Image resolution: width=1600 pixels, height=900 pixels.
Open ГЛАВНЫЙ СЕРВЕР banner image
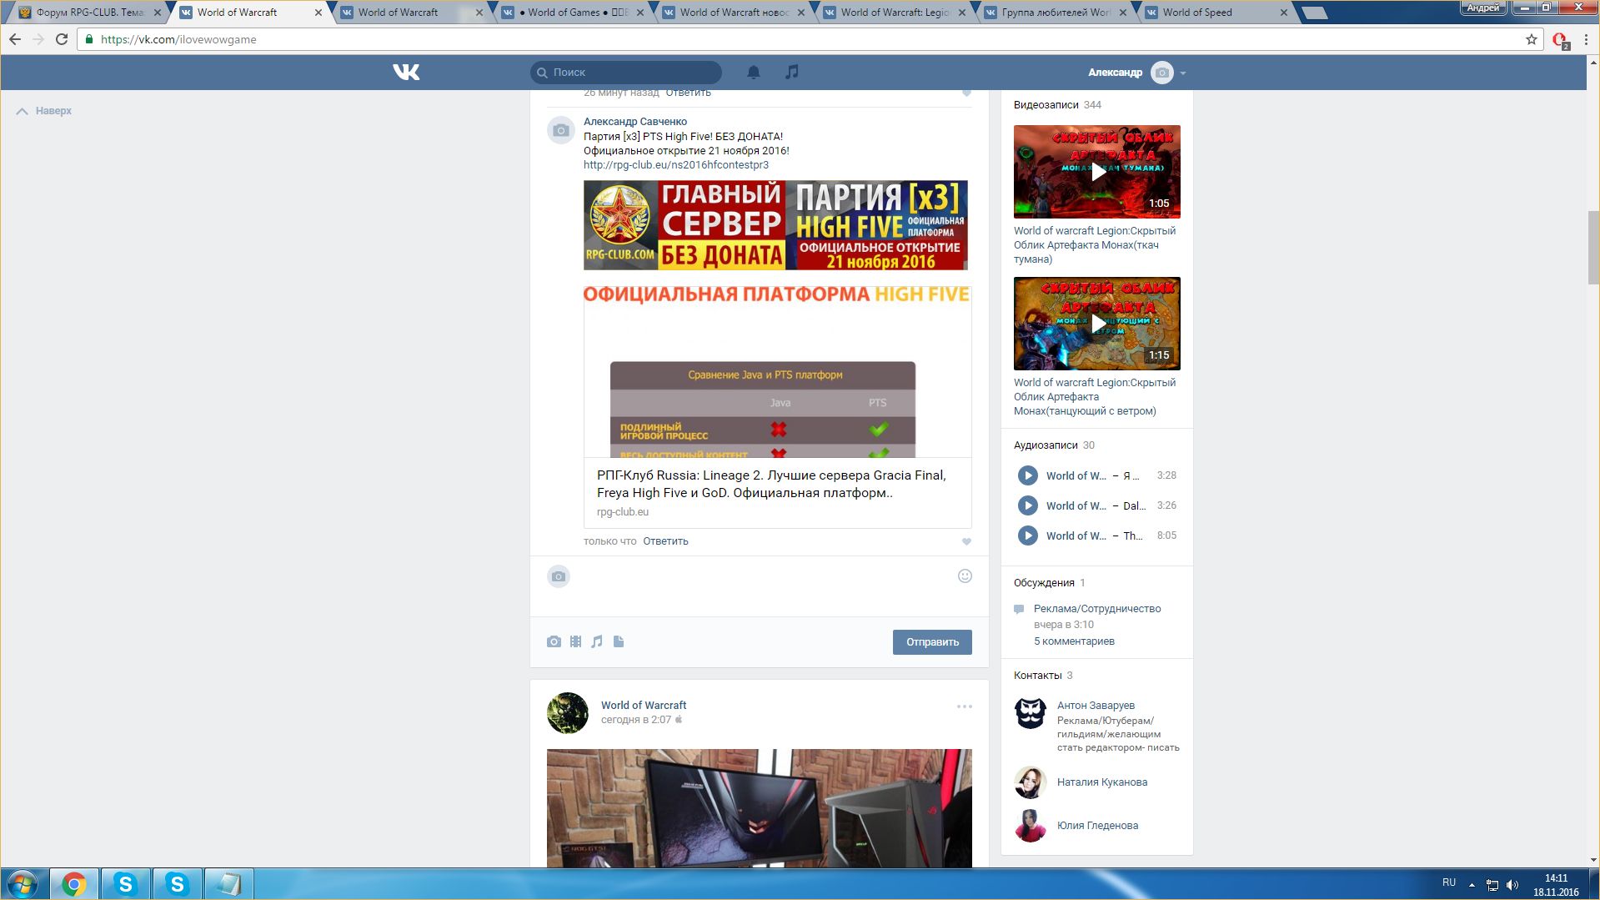pyautogui.click(x=775, y=225)
